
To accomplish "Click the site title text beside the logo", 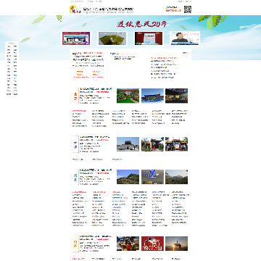I will pos(108,9).
